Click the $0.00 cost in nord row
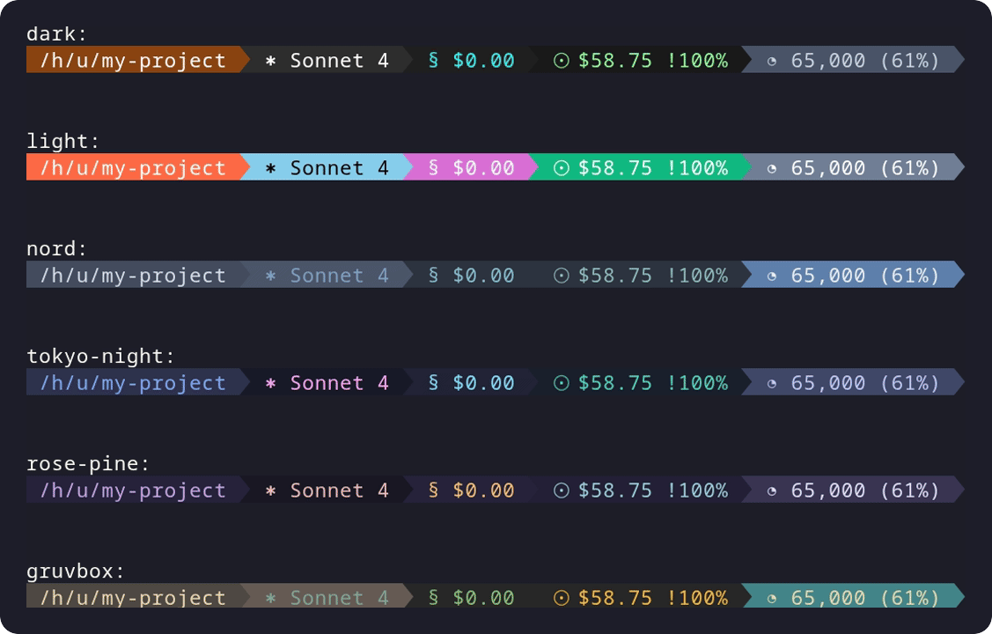 (x=484, y=276)
